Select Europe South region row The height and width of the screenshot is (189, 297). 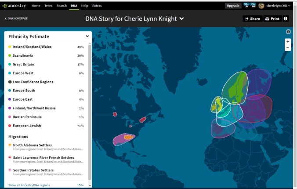coord(46,91)
